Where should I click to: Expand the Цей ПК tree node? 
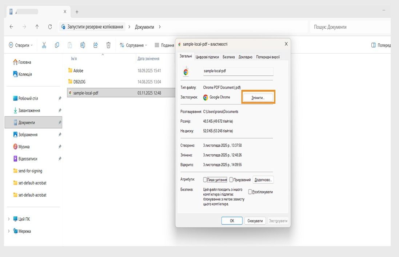pos(9,219)
